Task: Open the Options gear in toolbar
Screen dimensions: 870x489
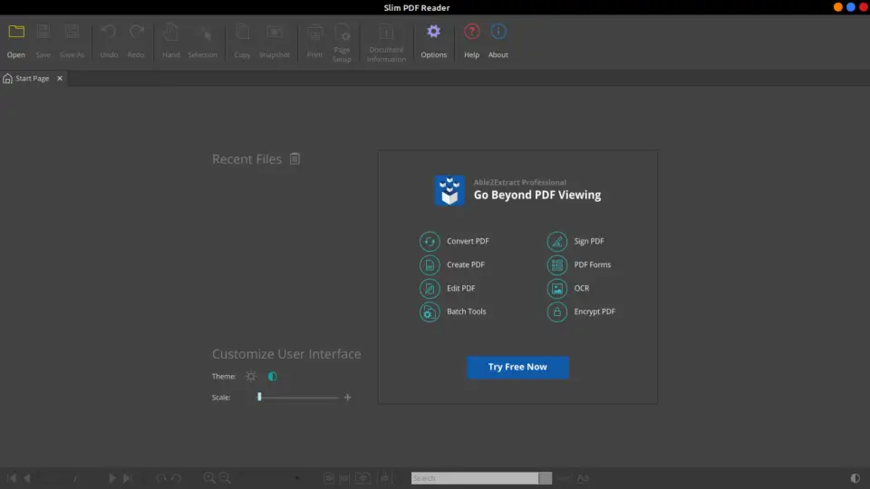Action: coord(433,33)
